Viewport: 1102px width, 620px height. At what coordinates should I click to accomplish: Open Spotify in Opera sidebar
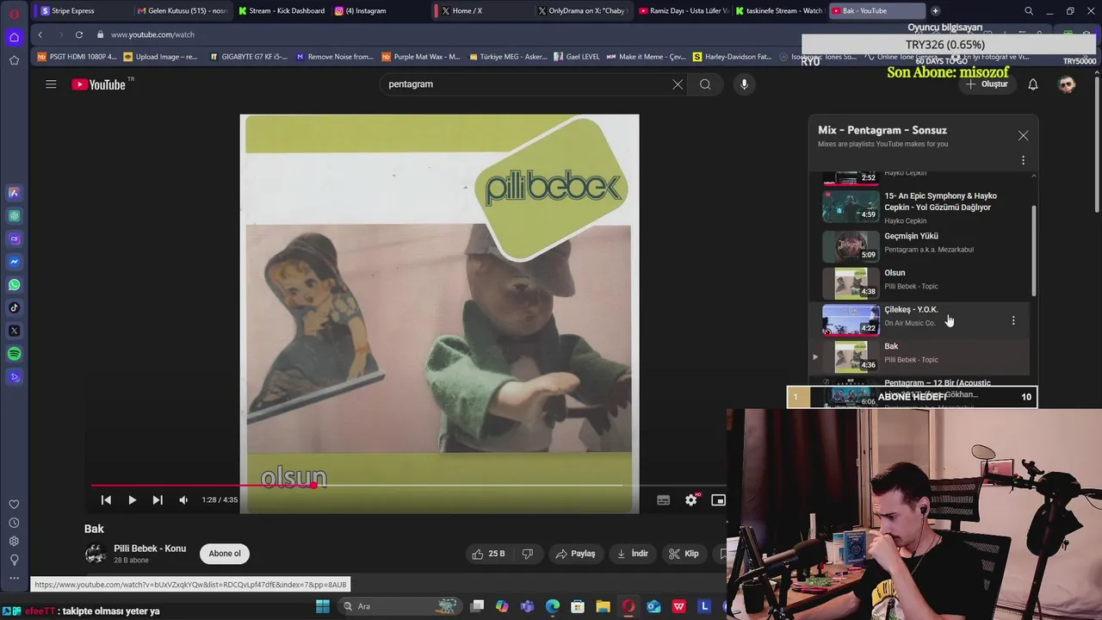pos(14,354)
